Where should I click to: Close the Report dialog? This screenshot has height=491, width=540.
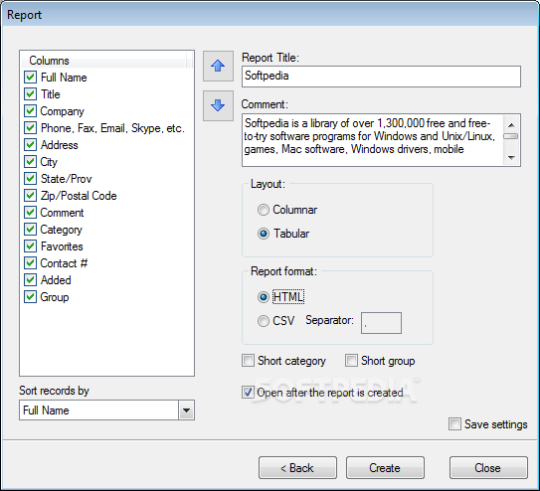point(488,468)
